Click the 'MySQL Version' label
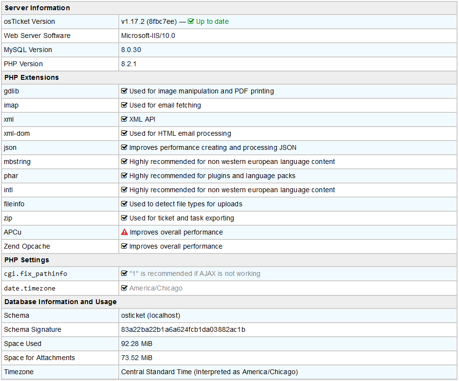 pyautogui.click(x=28, y=50)
